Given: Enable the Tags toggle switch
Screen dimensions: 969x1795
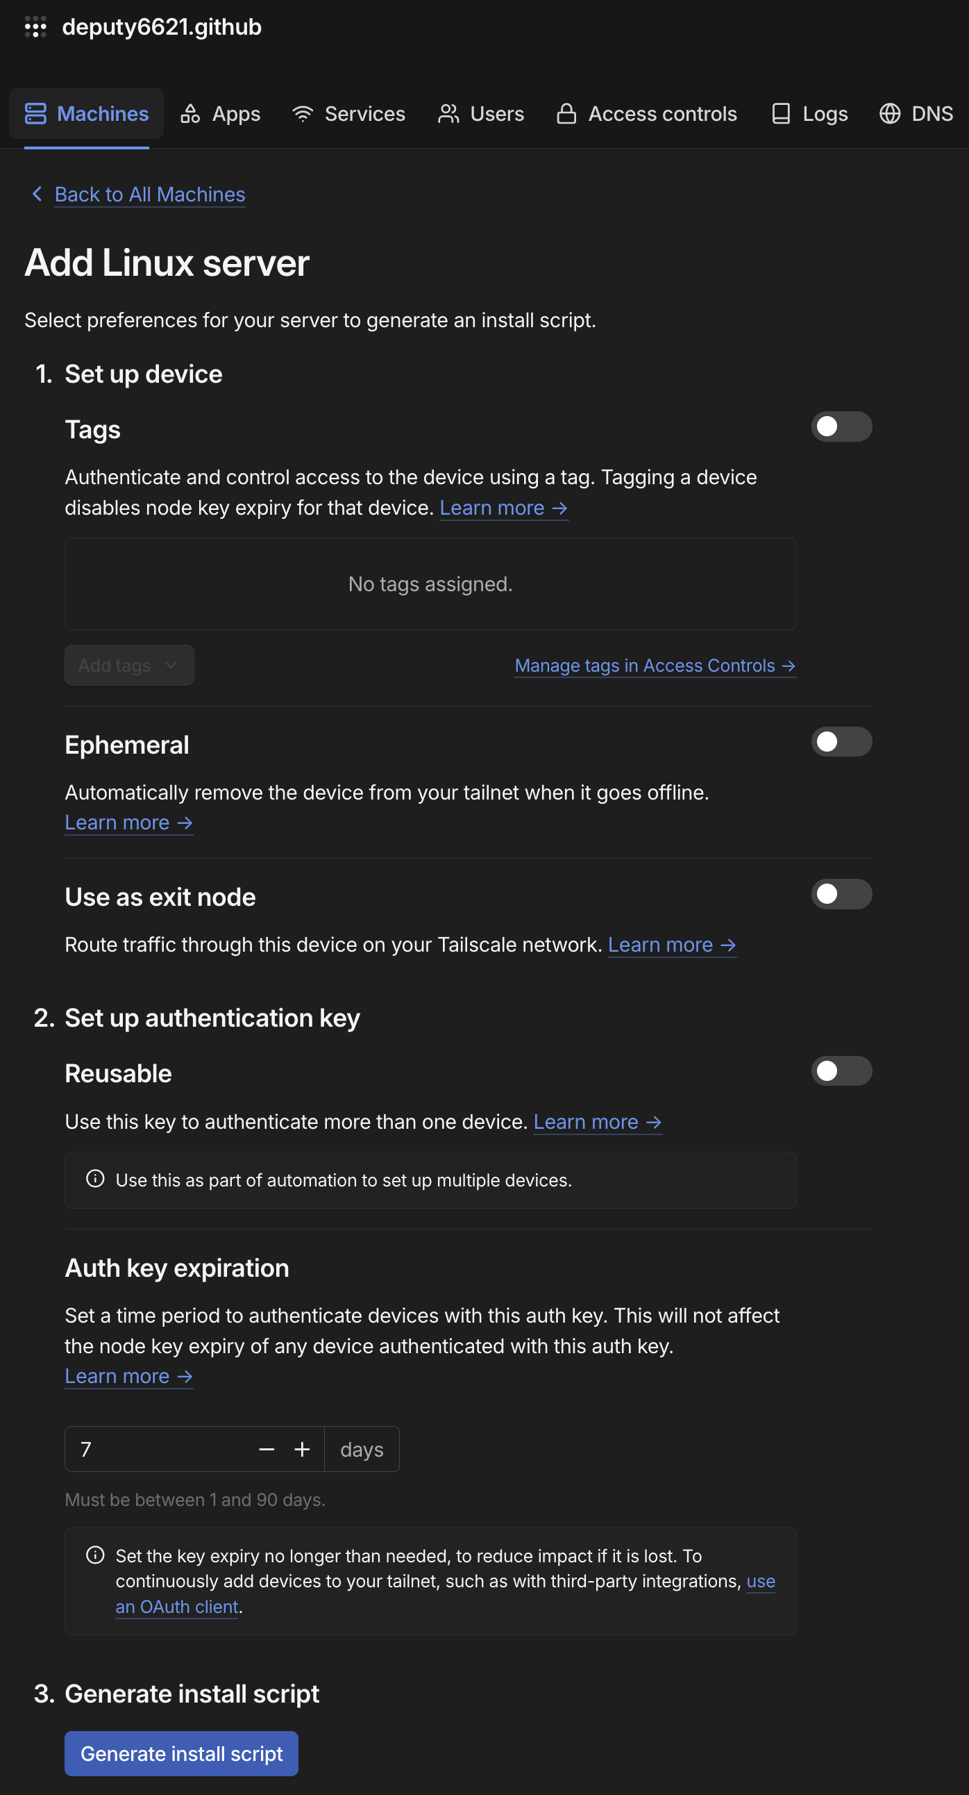Looking at the screenshot, I should click(841, 427).
